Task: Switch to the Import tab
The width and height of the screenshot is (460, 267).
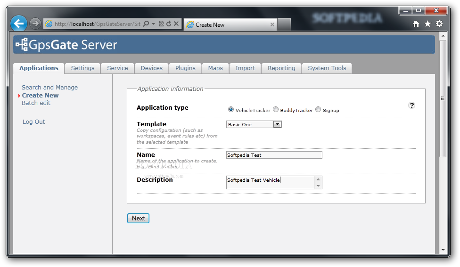Action: coord(245,68)
